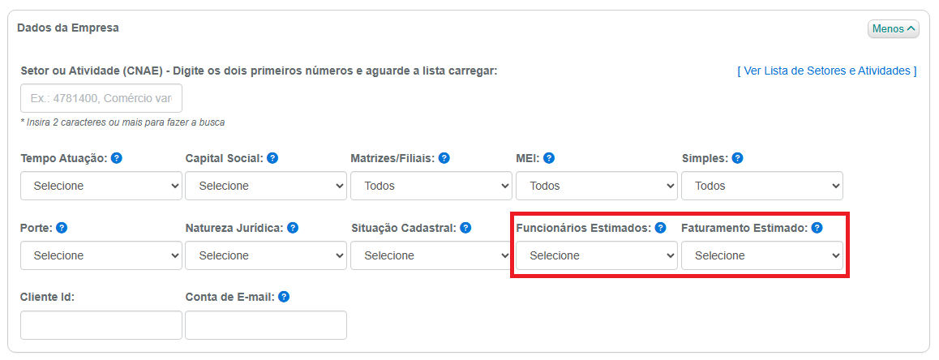Click help icon beside Capital Social
Screen dimensions: 939x360
(272, 158)
